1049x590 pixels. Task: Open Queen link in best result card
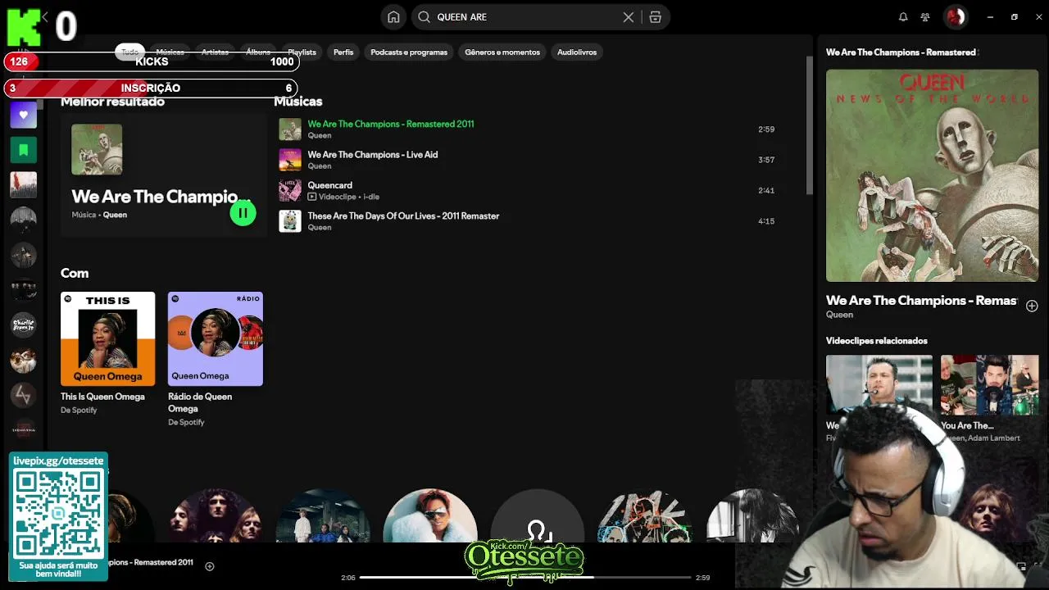pos(115,215)
